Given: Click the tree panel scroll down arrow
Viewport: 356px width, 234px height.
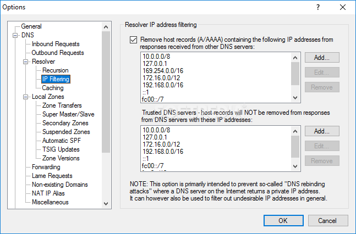Looking at the screenshot, I should (x=106, y=204).
